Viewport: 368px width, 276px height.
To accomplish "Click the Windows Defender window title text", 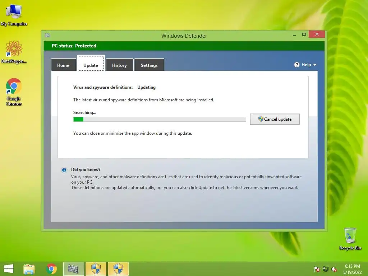I will [x=184, y=36].
